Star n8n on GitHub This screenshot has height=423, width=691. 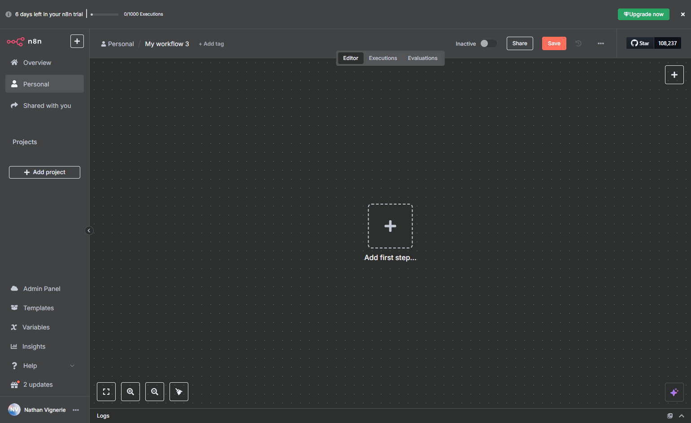(640, 43)
